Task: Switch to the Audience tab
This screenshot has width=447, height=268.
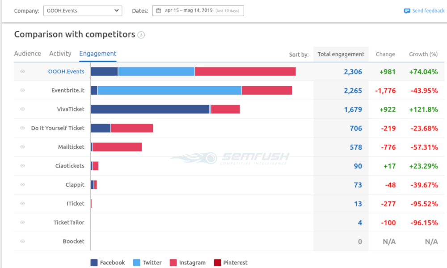Action: [x=27, y=54]
